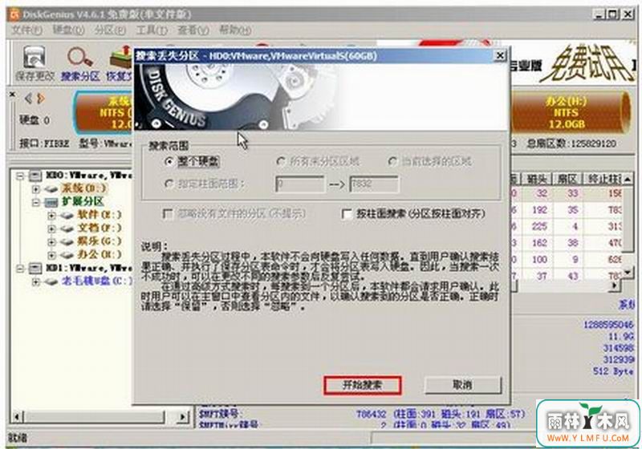Click the start cylinder input field
Viewport: 642px width, 449px height.
(299, 184)
